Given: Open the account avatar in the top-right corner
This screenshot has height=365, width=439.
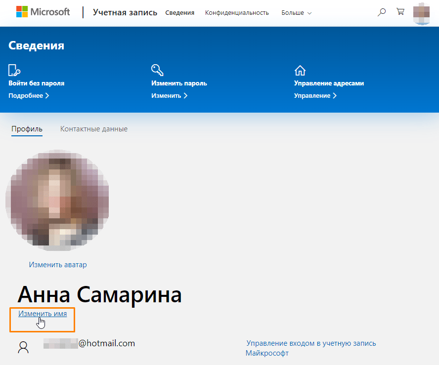Looking at the screenshot, I should click(x=421, y=13).
